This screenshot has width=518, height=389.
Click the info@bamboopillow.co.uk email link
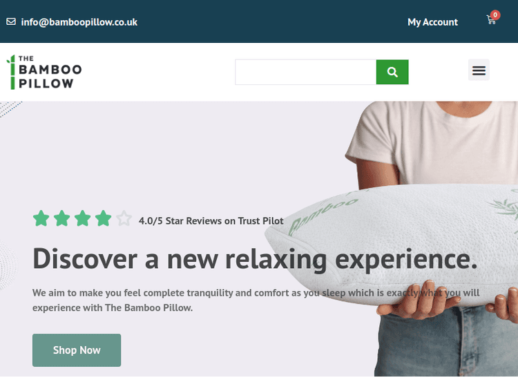click(x=79, y=22)
